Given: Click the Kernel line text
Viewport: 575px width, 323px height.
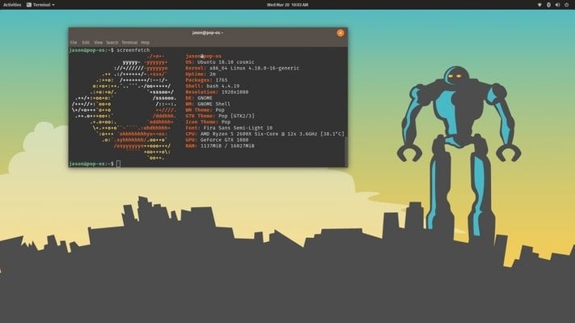Looking at the screenshot, I should 242,68.
